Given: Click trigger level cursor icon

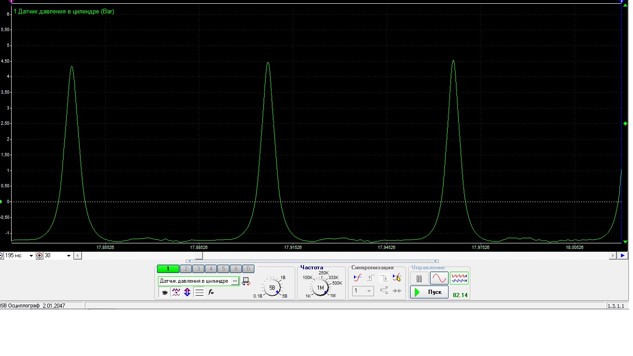Looking at the screenshot, I should coord(397,278).
